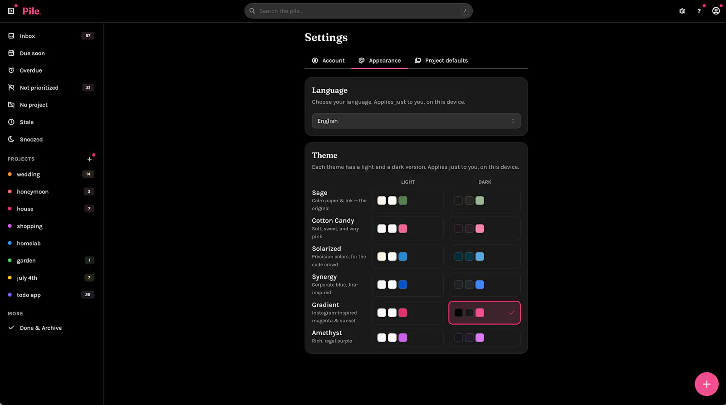Open the Not prioritized list
Viewport: 726px width, 405px height.
click(51, 88)
